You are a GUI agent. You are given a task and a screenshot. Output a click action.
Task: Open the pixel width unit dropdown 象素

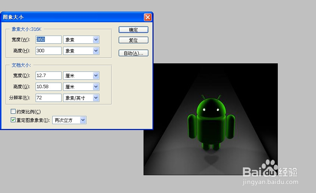[x=81, y=40]
